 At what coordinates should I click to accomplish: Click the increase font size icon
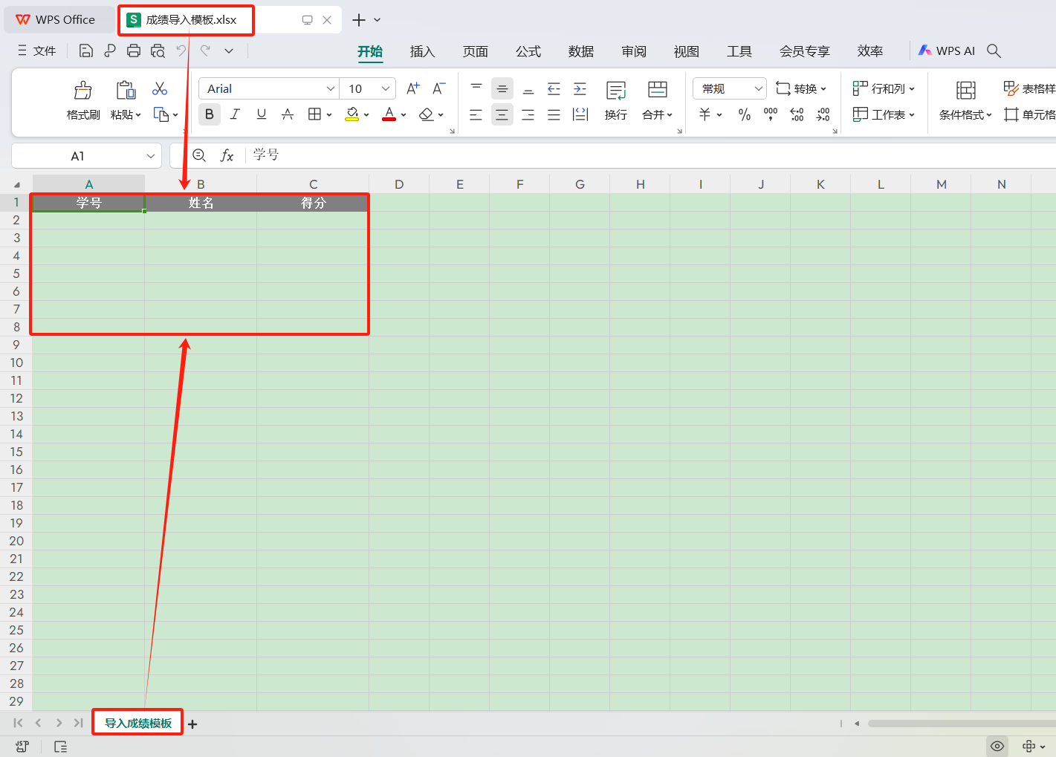(x=413, y=88)
